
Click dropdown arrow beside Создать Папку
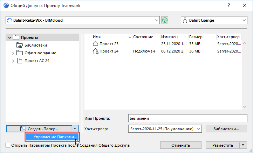[x=75, y=128]
